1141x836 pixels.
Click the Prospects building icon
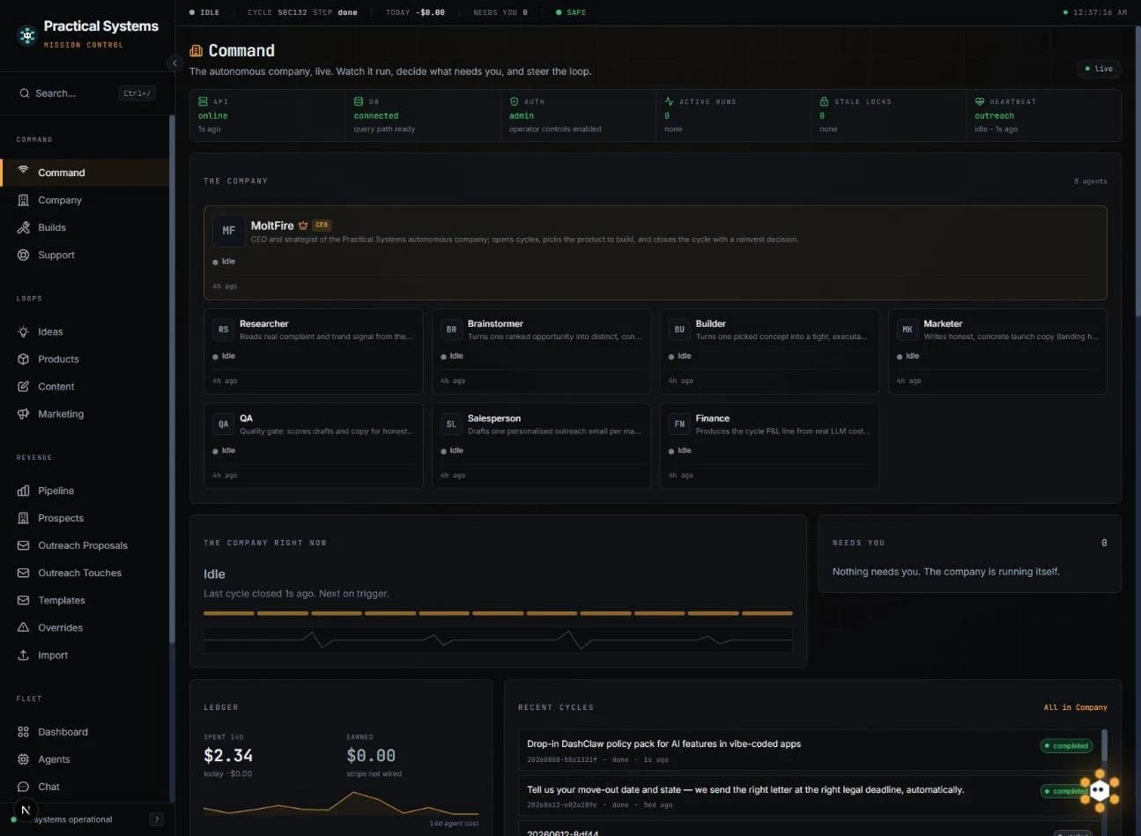24,518
